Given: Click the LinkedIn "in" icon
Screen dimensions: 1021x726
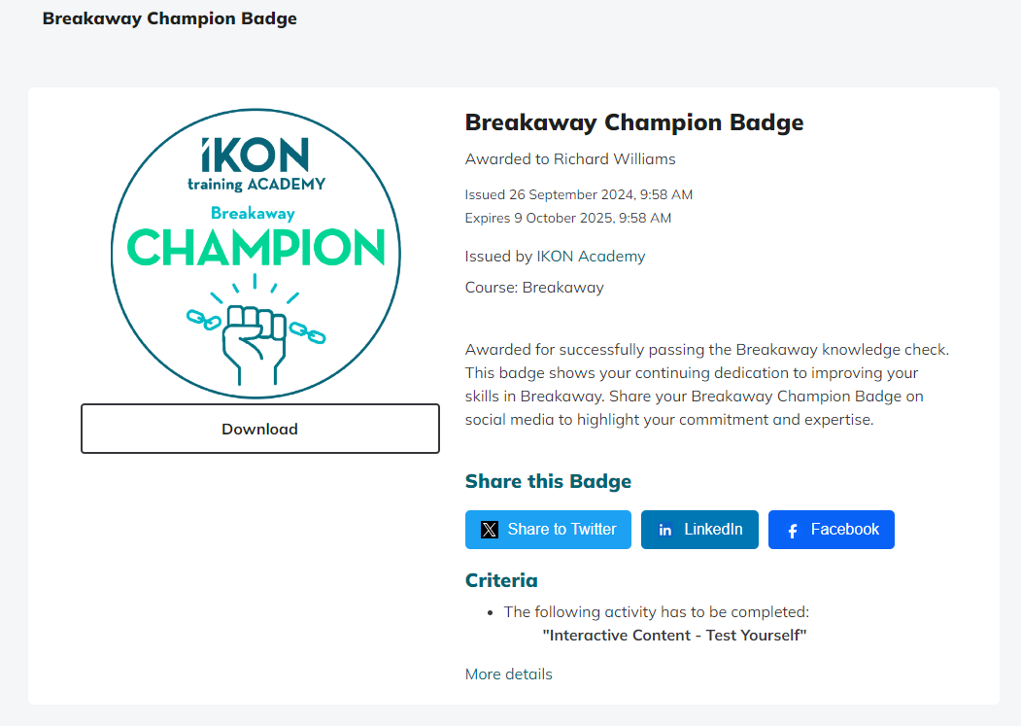Looking at the screenshot, I should [x=665, y=530].
